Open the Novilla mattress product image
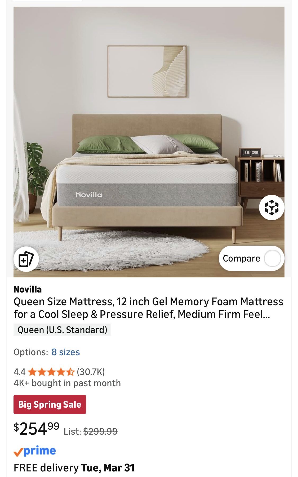298x477 pixels. [x=149, y=142]
